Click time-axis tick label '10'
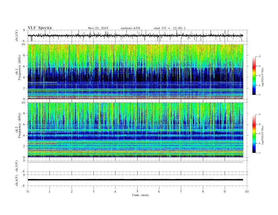 click(x=247, y=191)
